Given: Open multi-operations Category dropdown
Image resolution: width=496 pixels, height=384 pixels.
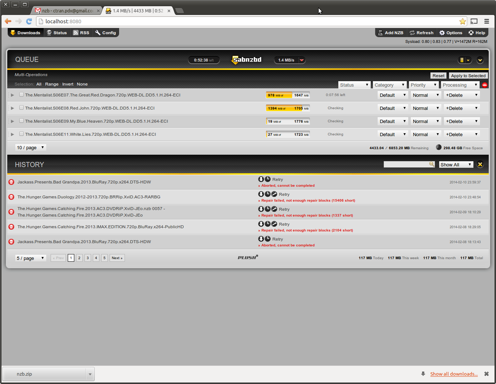Looking at the screenshot, I should [389, 85].
